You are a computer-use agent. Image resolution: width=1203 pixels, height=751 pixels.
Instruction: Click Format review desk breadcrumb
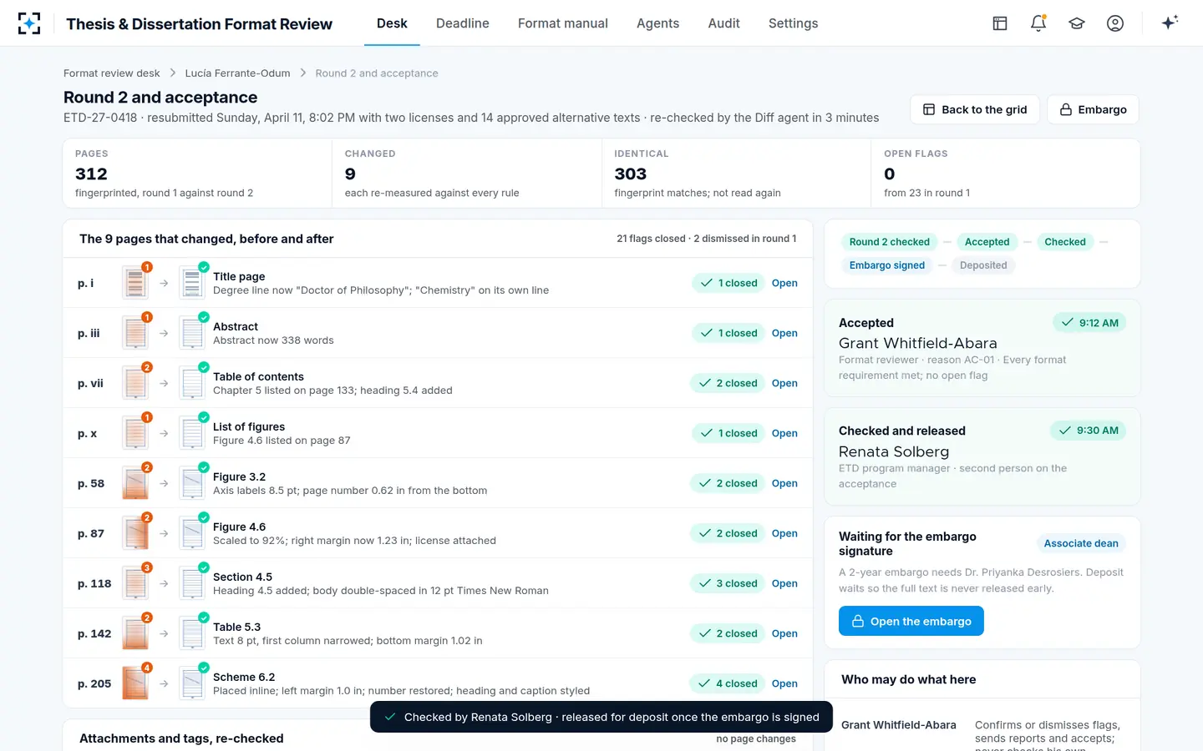pyautogui.click(x=111, y=73)
